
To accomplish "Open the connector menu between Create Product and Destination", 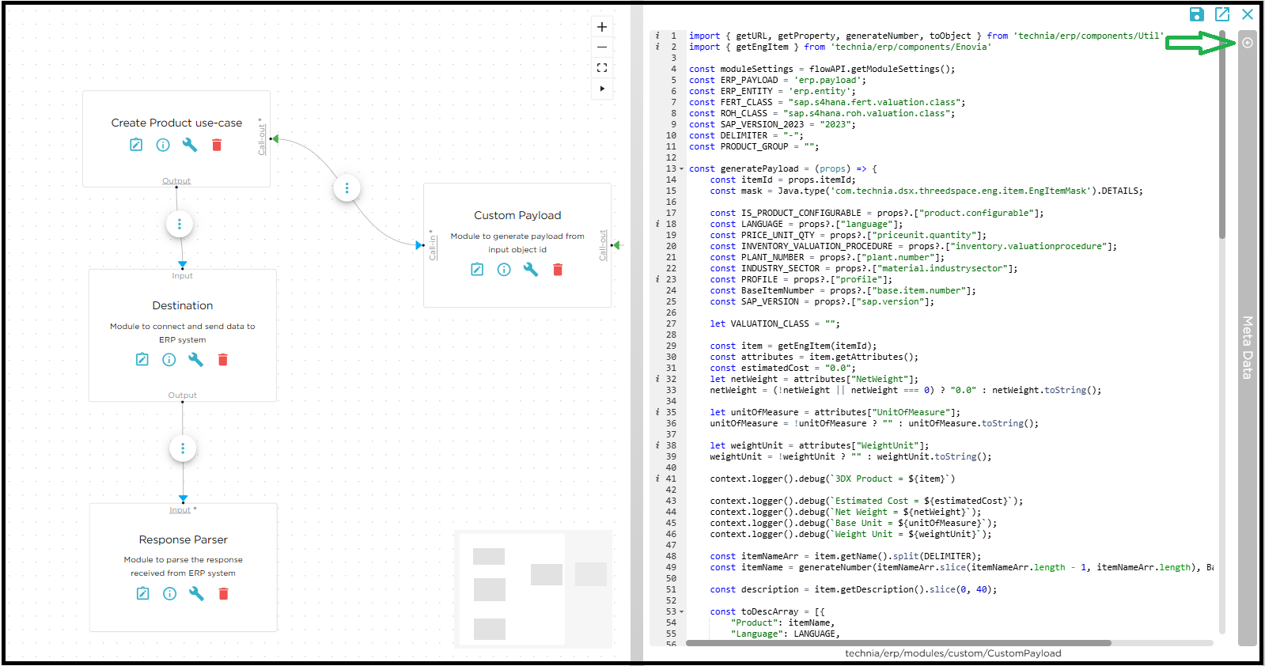I will pyautogui.click(x=180, y=225).
